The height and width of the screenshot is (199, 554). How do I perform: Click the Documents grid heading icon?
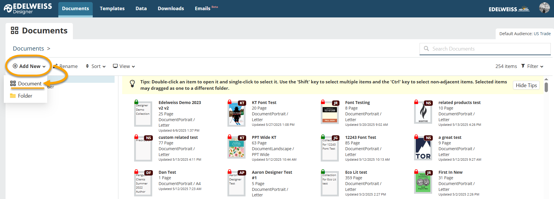coord(15,31)
